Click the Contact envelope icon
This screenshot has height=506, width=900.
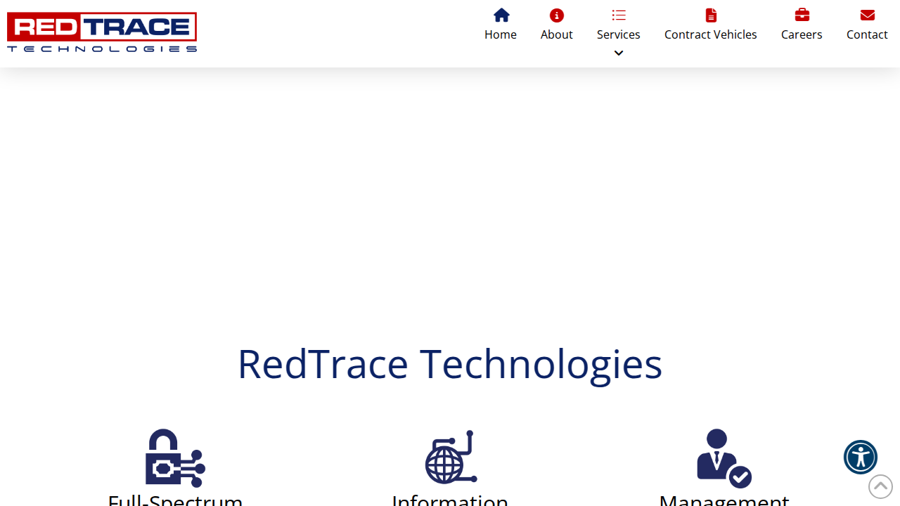[867, 15]
